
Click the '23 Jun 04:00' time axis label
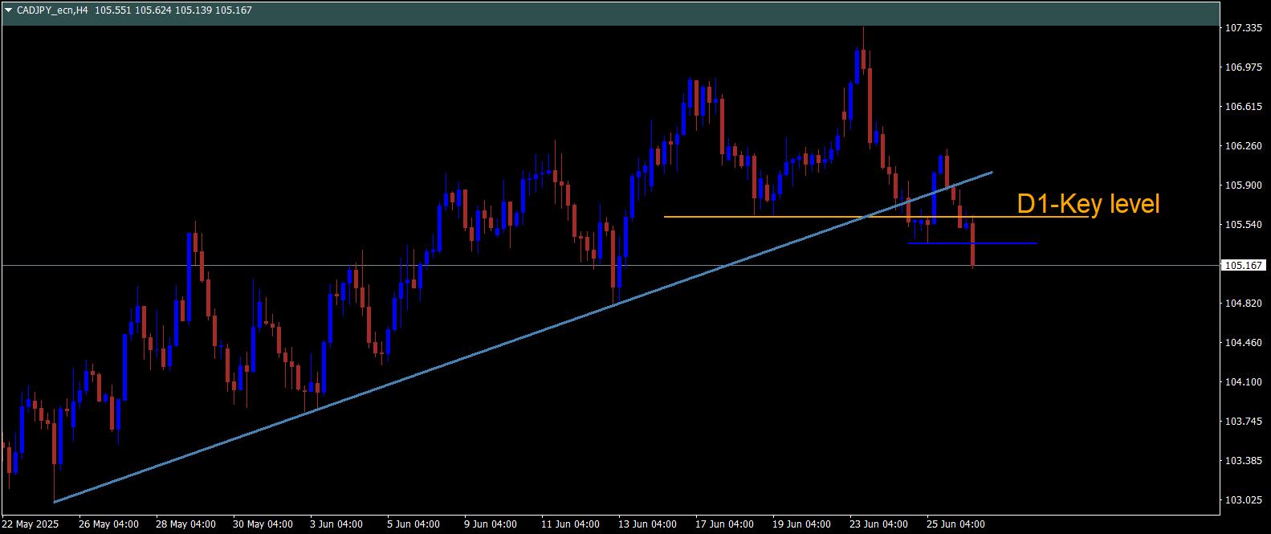click(x=879, y=524)
